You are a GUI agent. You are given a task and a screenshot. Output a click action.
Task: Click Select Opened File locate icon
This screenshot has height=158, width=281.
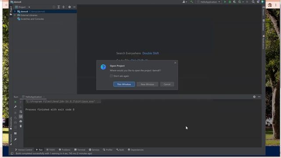coord(54,7)
